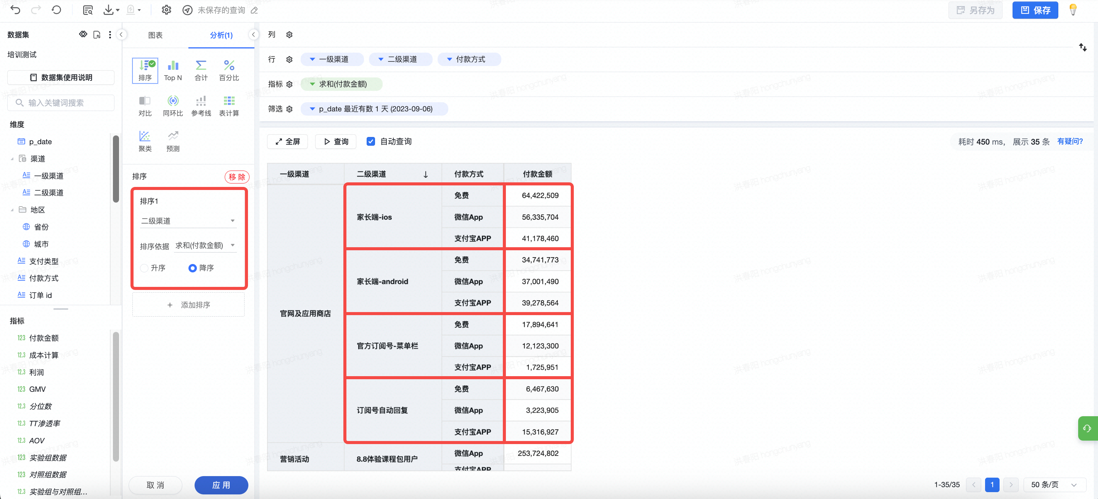The width and height of the screenshot is (1098, 499).
Task: Open the 50 条/页 page size dropdown
Action: tap(1054, 485)
